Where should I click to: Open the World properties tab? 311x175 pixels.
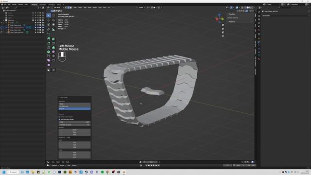tap(259, 30)
